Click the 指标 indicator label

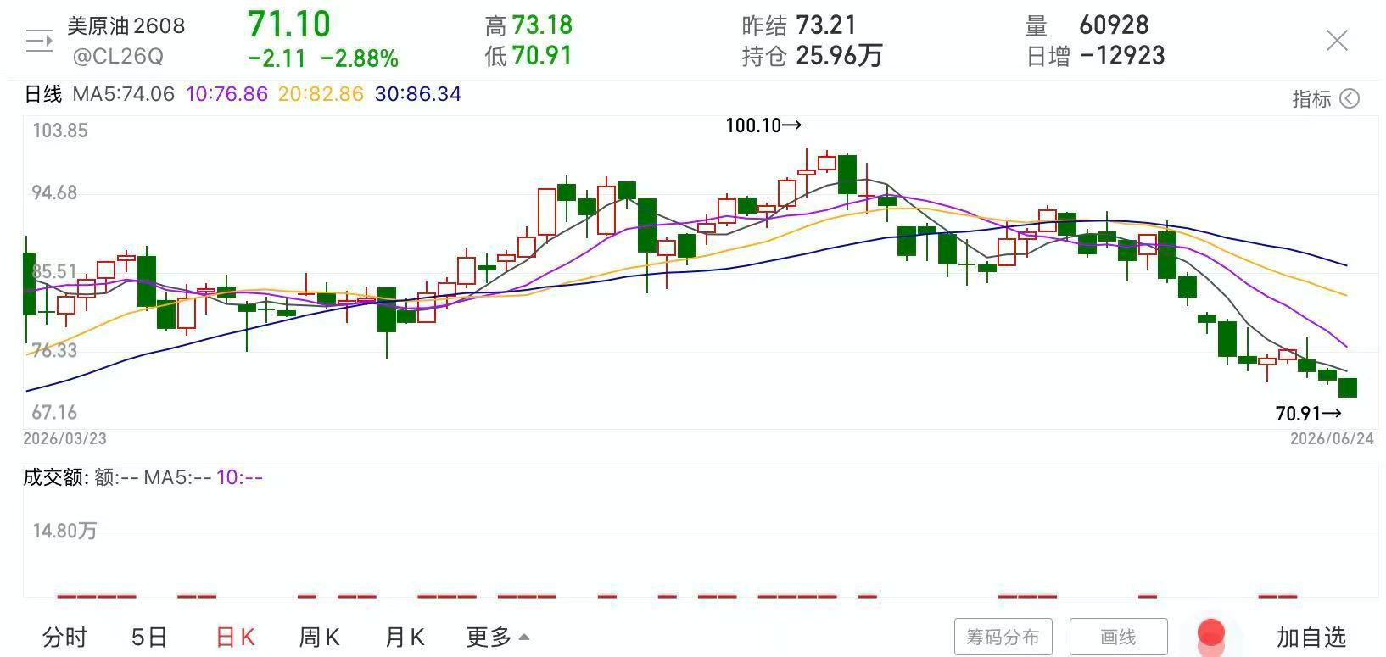1311,99
